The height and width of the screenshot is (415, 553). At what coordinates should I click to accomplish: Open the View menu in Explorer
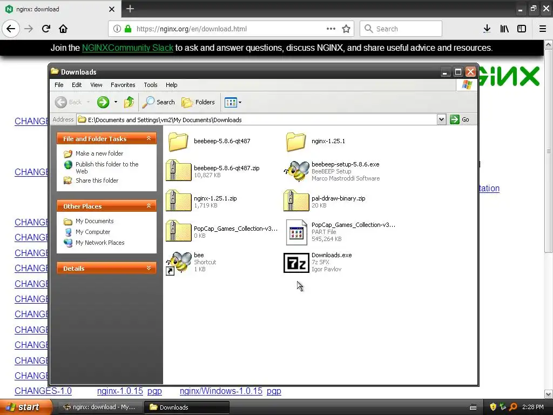(x=96, y=85)
